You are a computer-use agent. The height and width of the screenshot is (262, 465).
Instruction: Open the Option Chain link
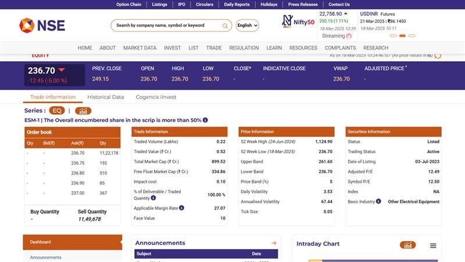click(x=128, y=4)
